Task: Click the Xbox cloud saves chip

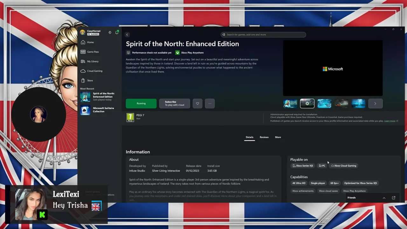Action: (x=328, y=191)
